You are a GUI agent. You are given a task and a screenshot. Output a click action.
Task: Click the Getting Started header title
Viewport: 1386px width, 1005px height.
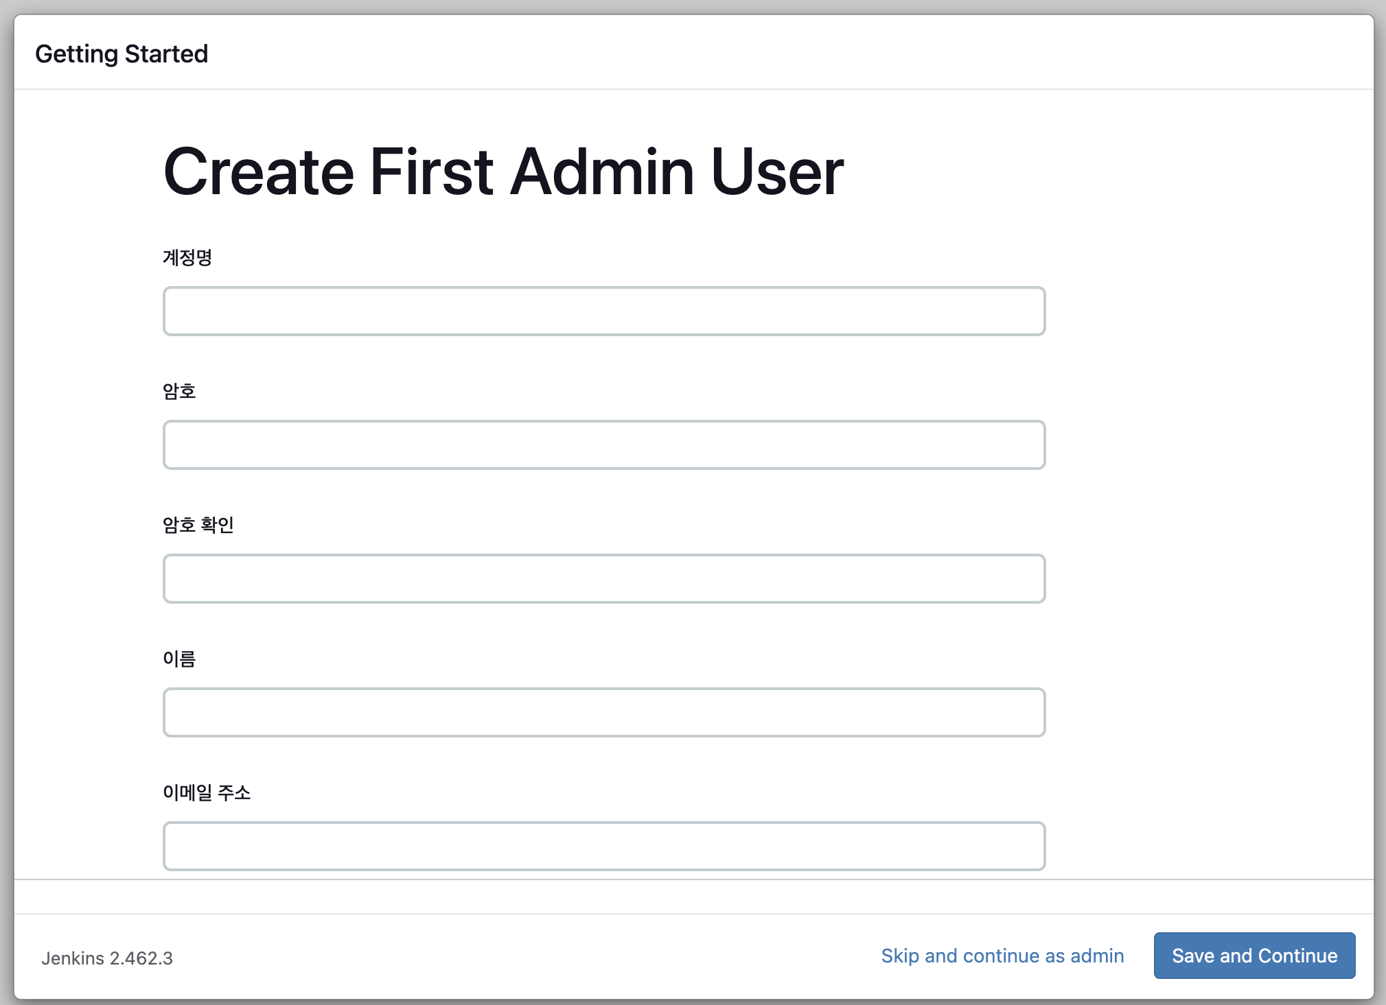pos(122,54)
